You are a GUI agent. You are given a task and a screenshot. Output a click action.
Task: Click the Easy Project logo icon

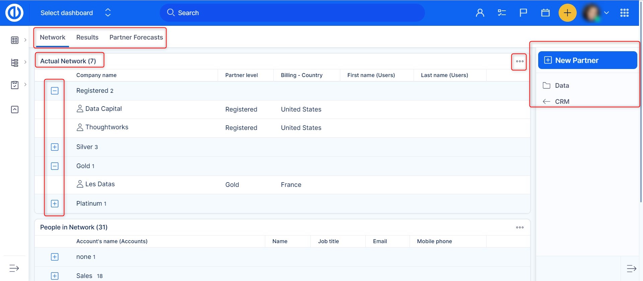point(14,13)
